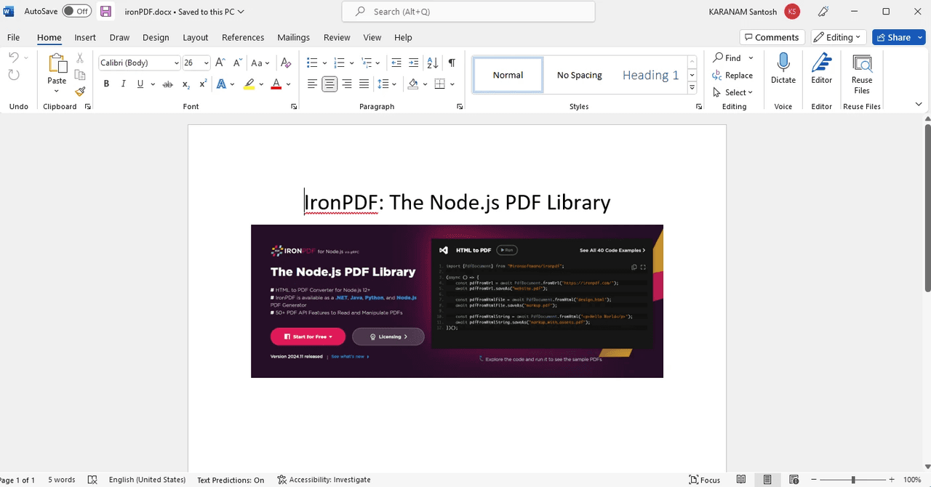
Task: Apply the Normal style
Action: pos(508,75)
